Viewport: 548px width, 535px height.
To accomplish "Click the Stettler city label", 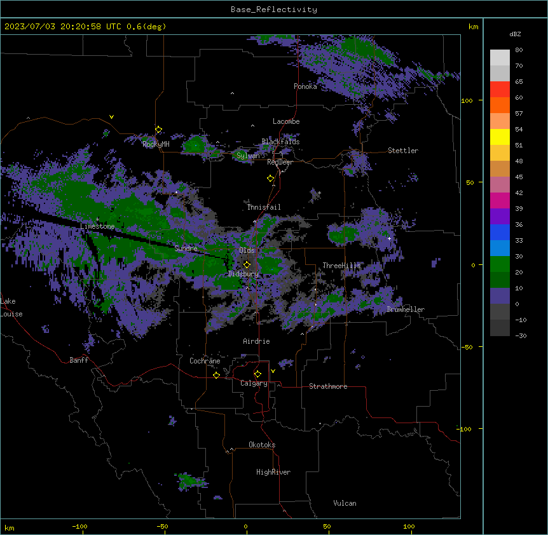I will 403,151.
